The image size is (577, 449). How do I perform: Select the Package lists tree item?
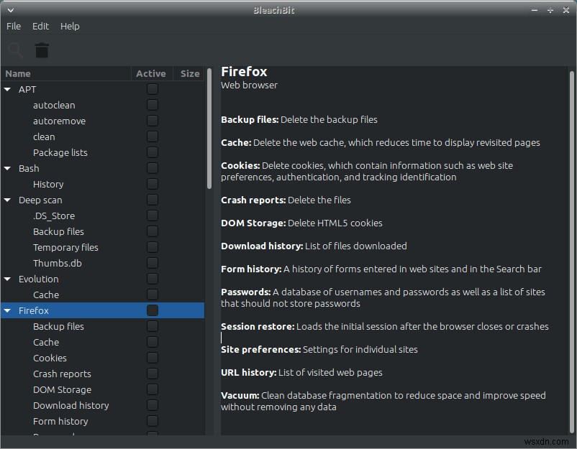60,152
